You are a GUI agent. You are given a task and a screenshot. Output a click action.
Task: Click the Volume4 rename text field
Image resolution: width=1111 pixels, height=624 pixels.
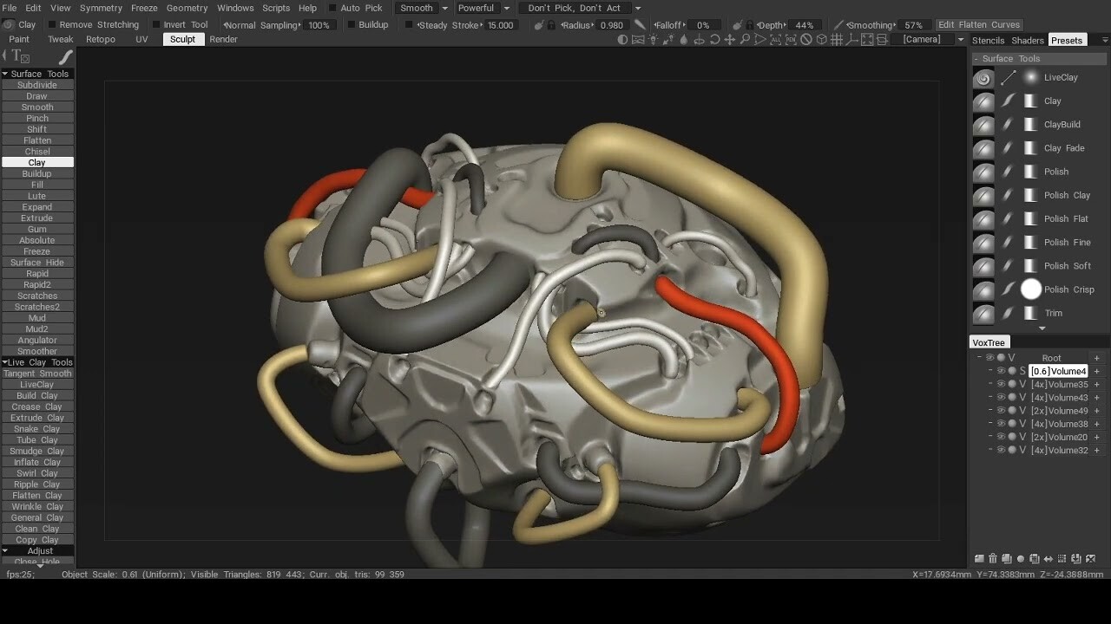tap(1059, 371)
